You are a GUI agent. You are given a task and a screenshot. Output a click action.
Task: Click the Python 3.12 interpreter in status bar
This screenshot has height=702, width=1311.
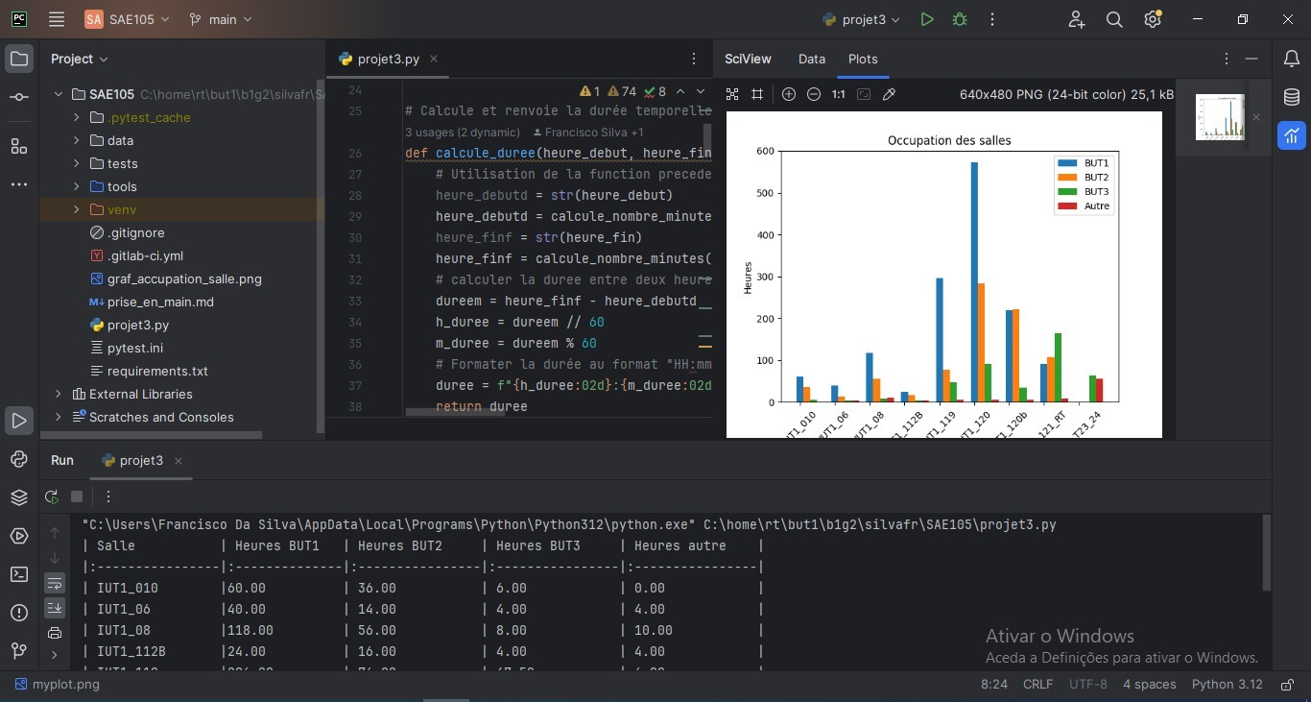tap(1227, 685)
